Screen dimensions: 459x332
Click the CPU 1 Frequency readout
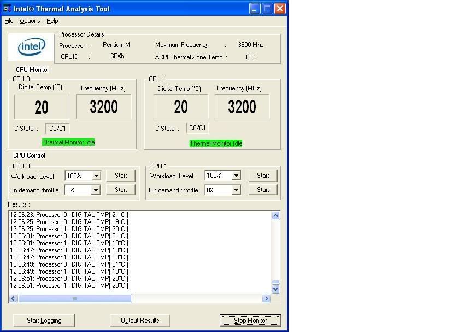click(x=242, y=107)
